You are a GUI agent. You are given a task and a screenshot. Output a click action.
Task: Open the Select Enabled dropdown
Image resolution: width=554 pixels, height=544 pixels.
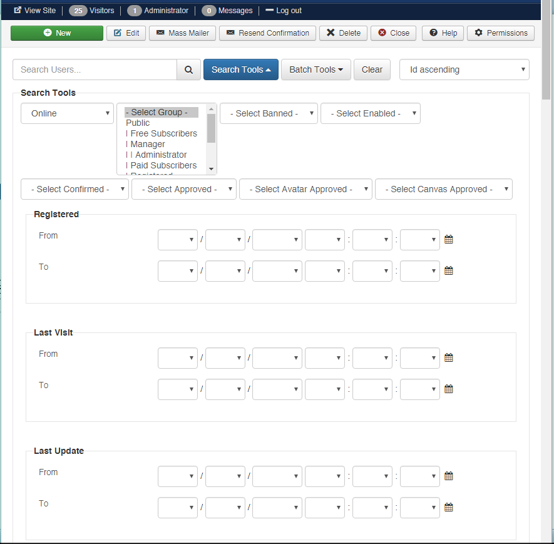click(371, 113)
